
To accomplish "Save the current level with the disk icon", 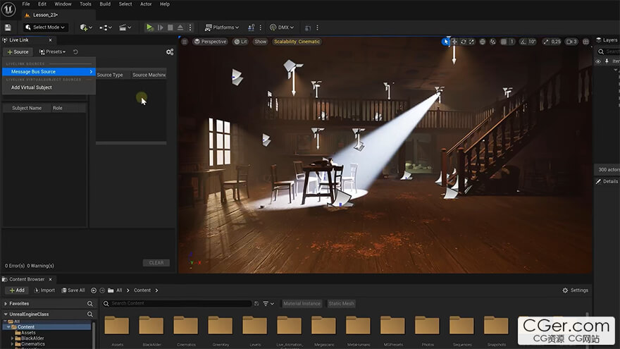I will click(8, 27).
